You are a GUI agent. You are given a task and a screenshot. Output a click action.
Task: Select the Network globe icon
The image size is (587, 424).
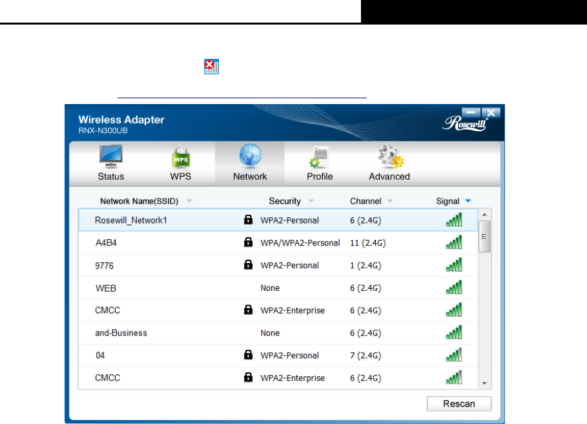pos(250,155)
